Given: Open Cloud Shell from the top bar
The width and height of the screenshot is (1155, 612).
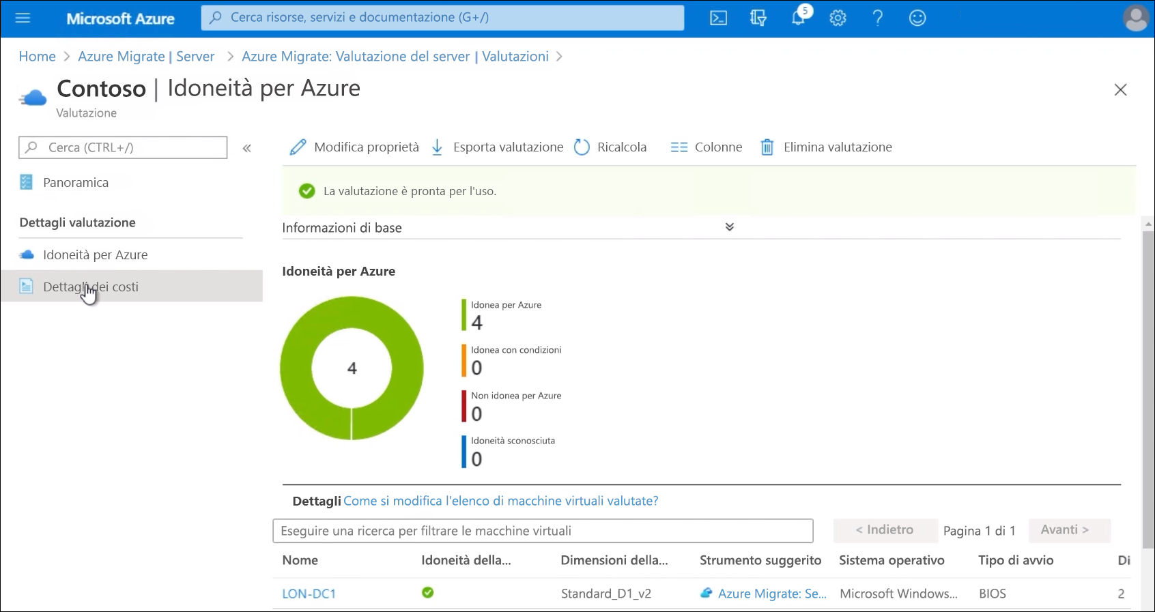Looking at the screenshot, I should 719,18.
